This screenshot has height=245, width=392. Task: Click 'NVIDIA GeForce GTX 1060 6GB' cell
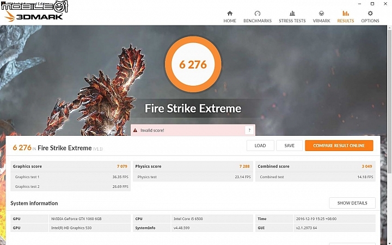89,219
